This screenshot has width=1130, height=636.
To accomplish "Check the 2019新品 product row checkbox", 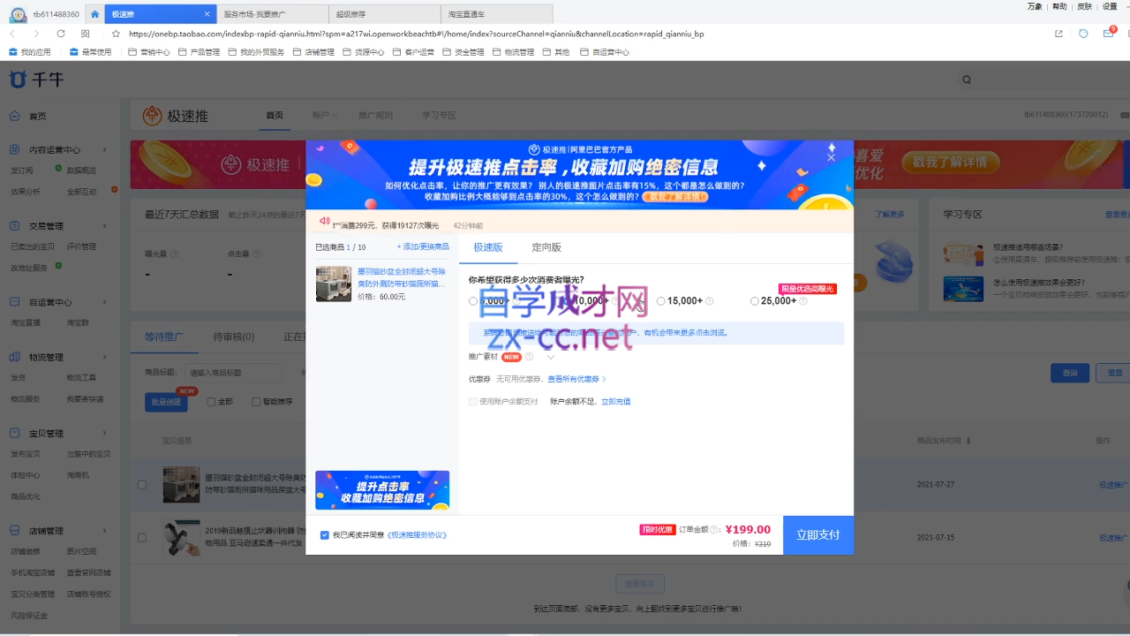I will [142, 537].
